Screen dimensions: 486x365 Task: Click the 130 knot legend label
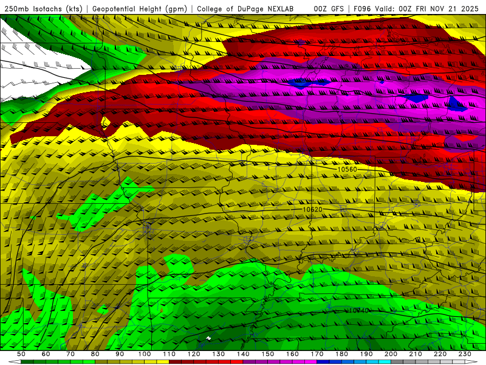(219, 354)
